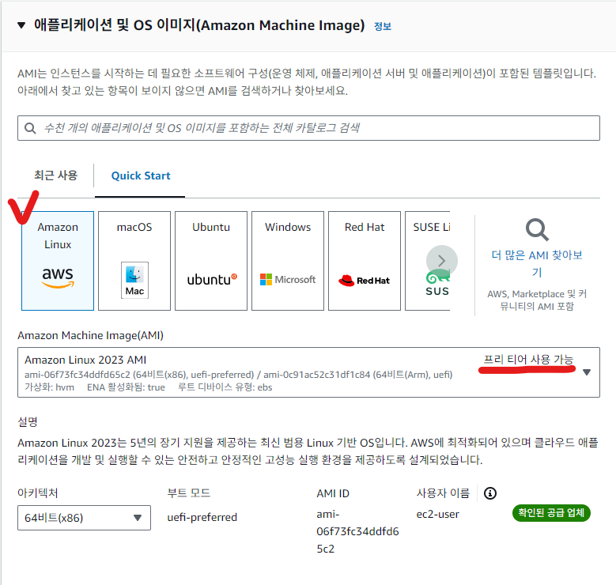Select the Amazon Linux AWS tile
The height and width of the screenshot is (585, 616).
pos(58,261)
